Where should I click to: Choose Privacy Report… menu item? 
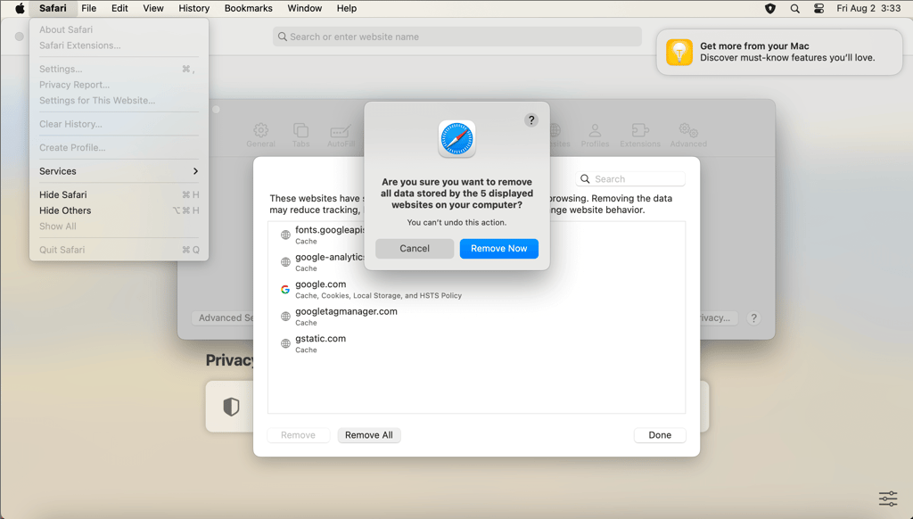click(x=119, y=85)
